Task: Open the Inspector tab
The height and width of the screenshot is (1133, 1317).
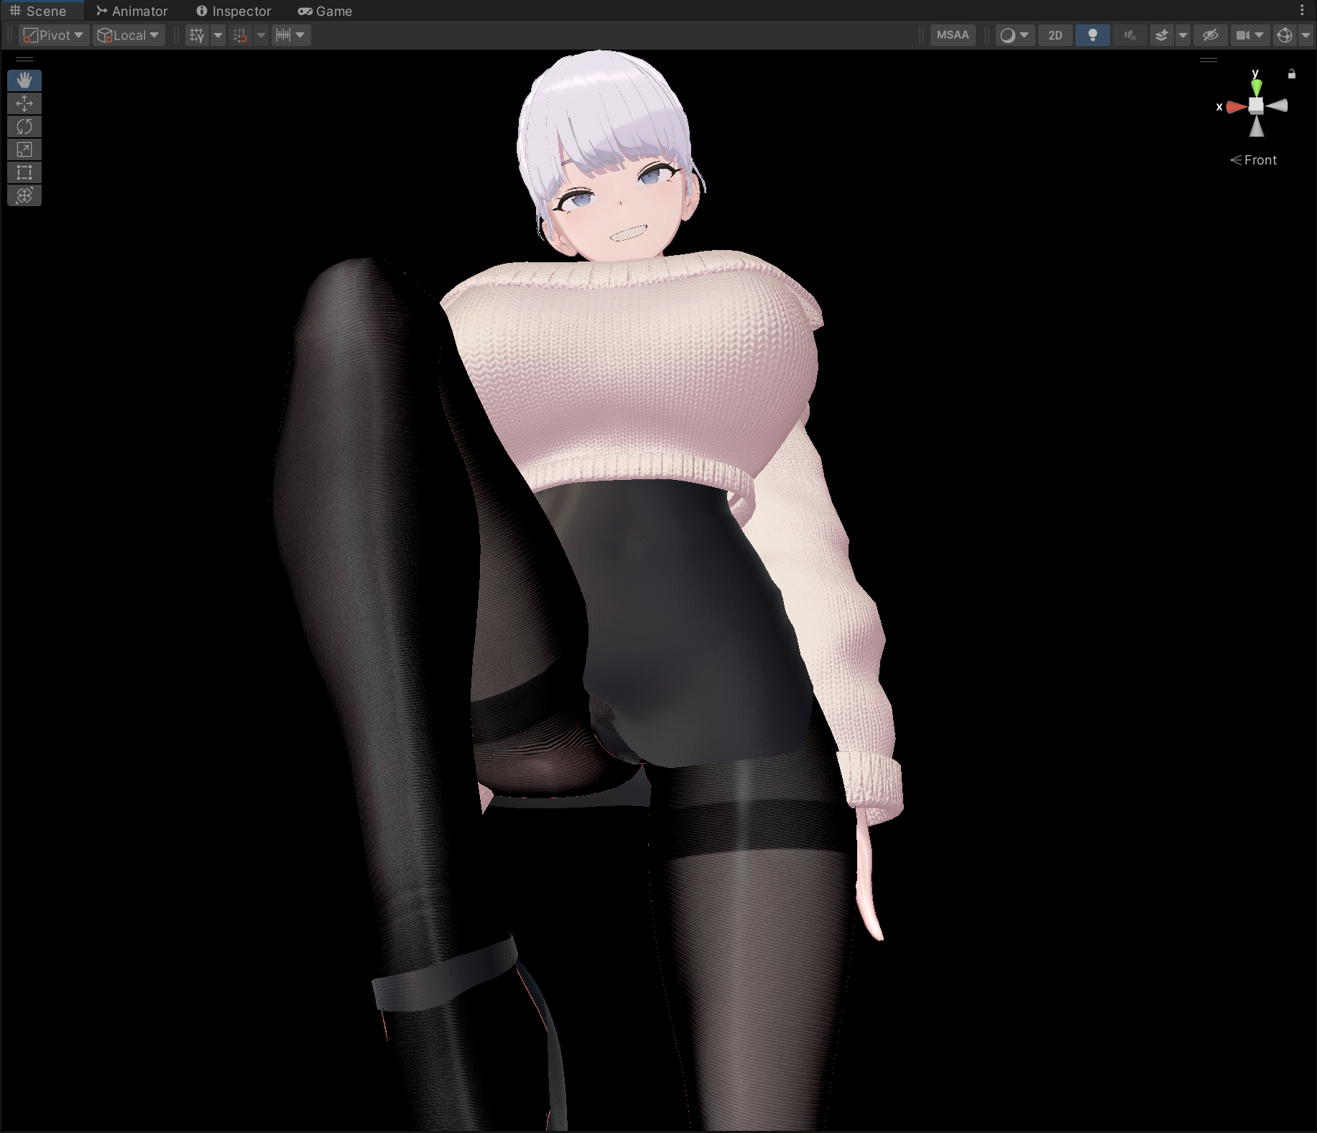Action: click(x=234, y=11)
